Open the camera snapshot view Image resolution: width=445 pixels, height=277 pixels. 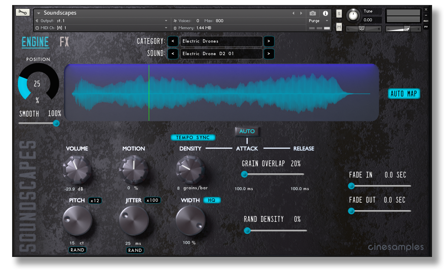313,13
